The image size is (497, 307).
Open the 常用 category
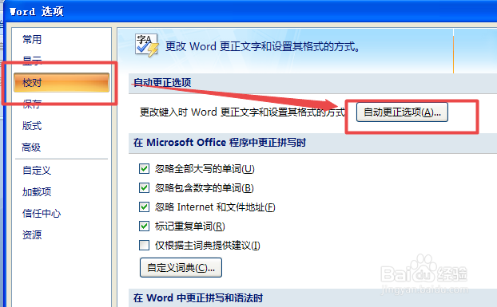click(x=32, y=40)
